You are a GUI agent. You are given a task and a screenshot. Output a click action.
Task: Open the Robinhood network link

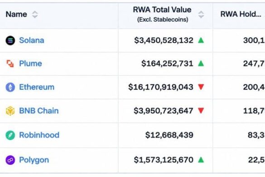39,135
